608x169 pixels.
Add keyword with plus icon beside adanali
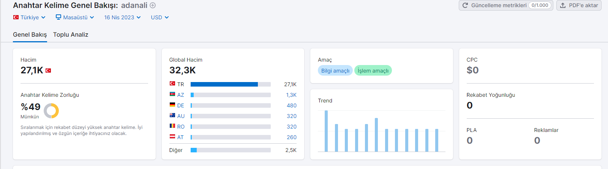153,5
